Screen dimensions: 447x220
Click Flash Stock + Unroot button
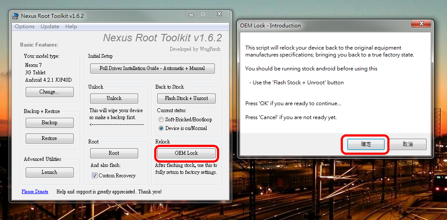coord(186,98)
